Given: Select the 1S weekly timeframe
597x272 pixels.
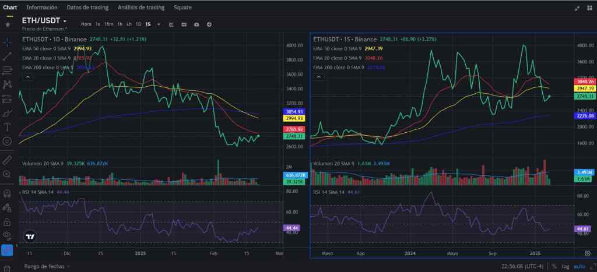Looking at the screenshot, I should (x=148, y=24).
